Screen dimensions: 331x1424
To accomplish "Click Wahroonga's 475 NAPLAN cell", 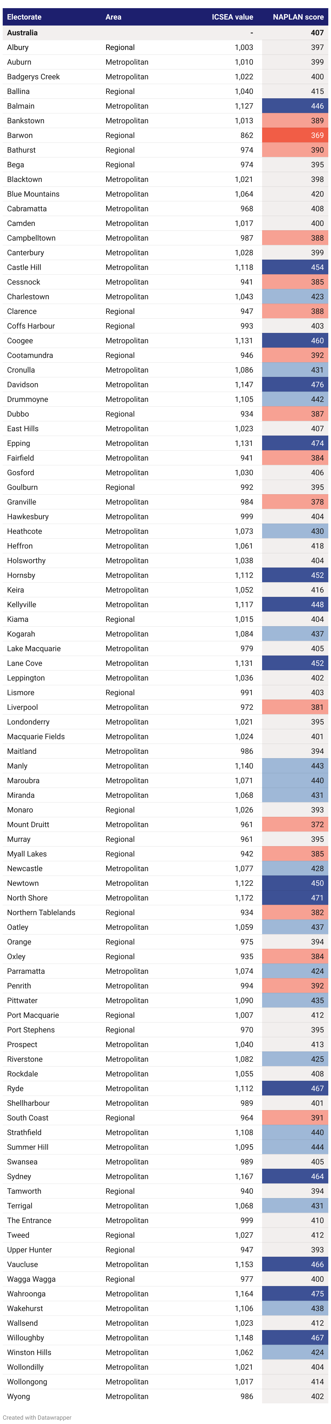I will click(x=295, y=1294).
